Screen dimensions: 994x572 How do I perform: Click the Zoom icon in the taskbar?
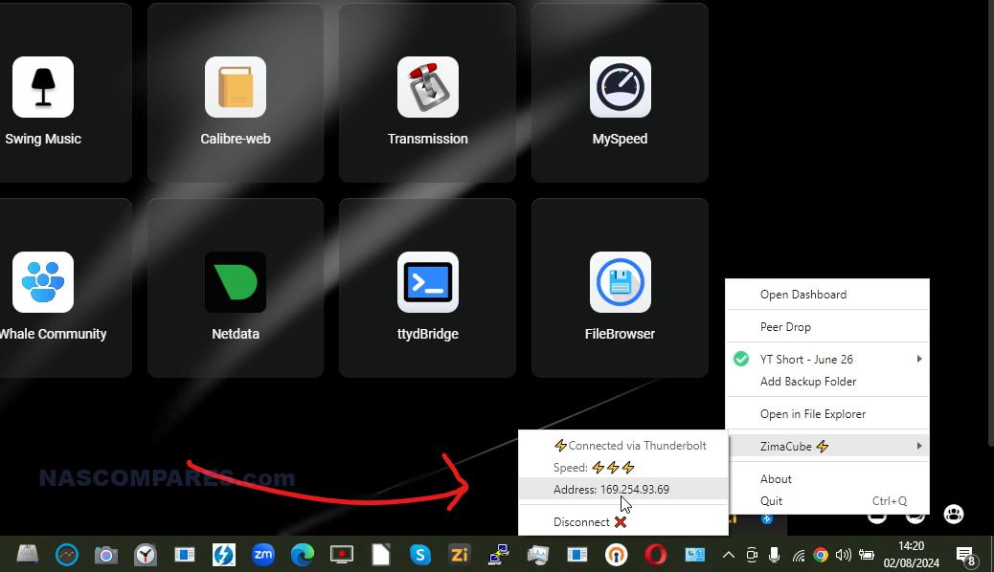(x=263, y=555)
